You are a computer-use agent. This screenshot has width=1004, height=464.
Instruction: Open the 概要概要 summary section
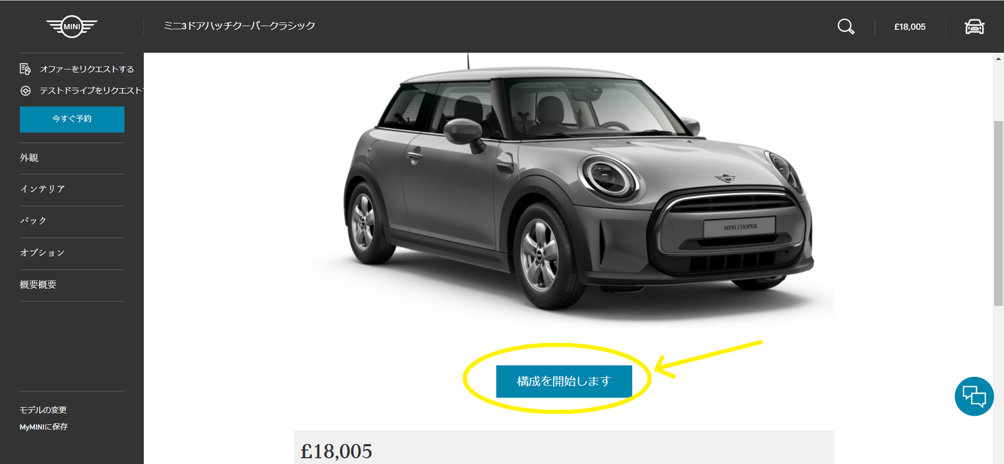[38, 285]
